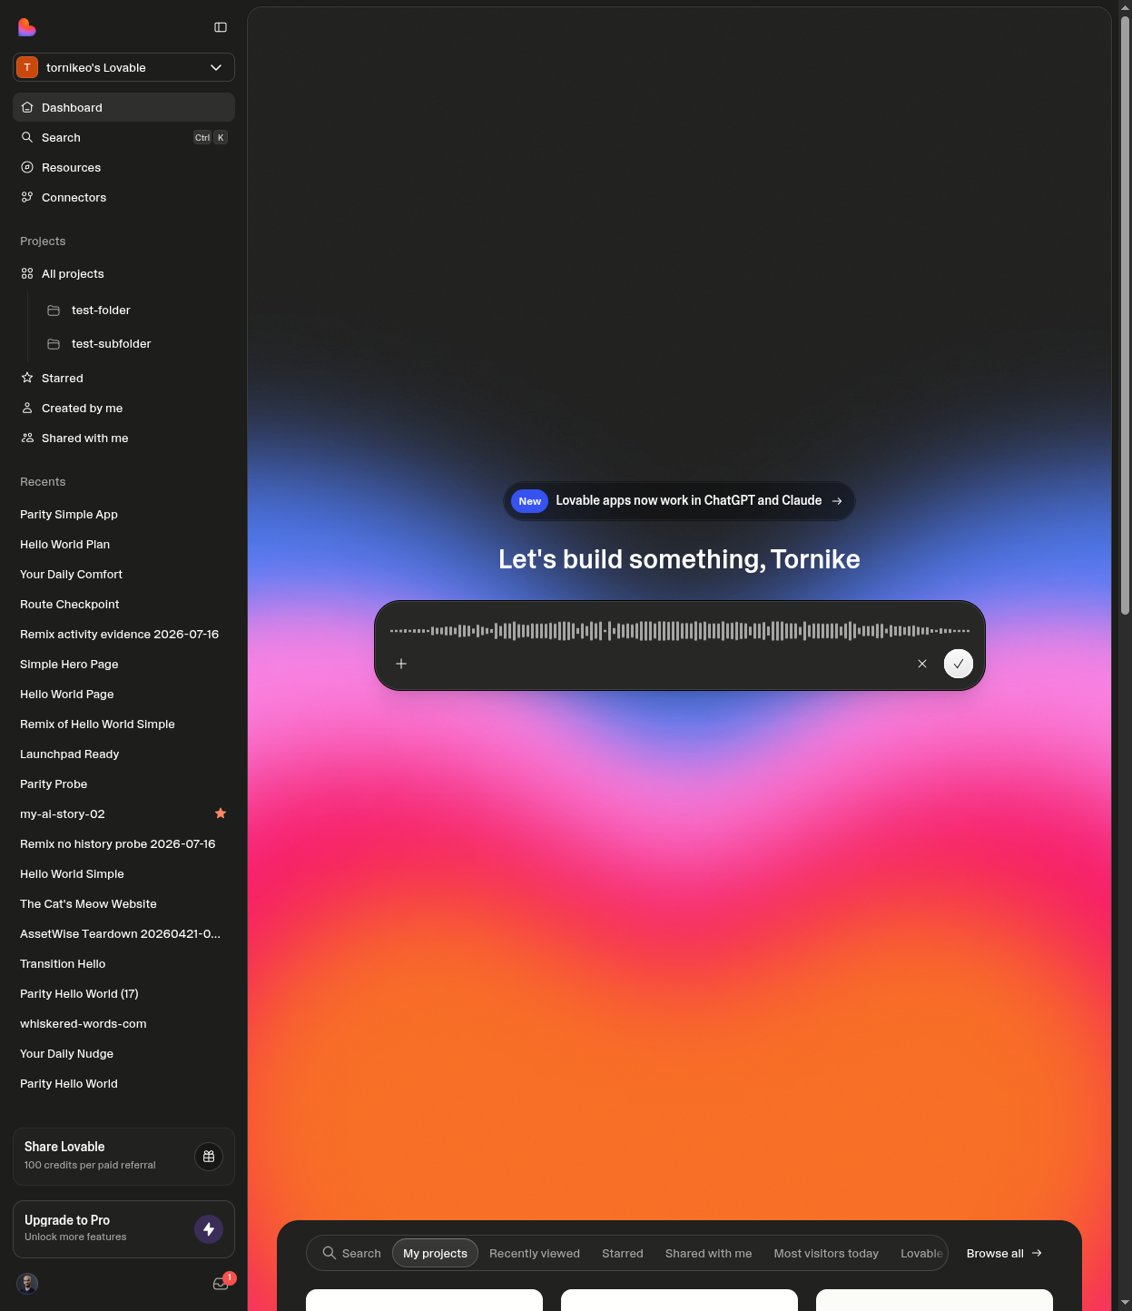Image resolution: width=1132 pixels, height=1311 pixels.
Task: Open The Cat's Meow Website project
Action: (123, 903)
